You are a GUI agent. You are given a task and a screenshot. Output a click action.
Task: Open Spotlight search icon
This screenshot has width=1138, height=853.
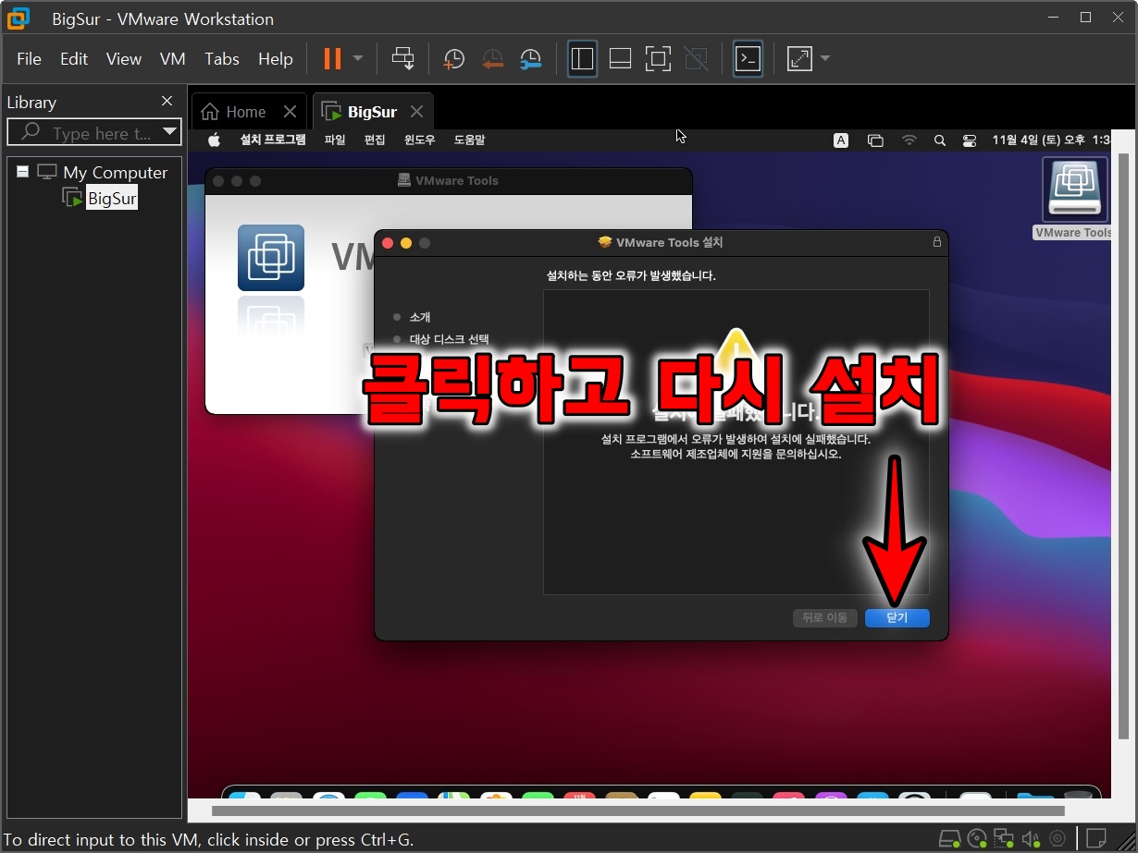point(940,140)
